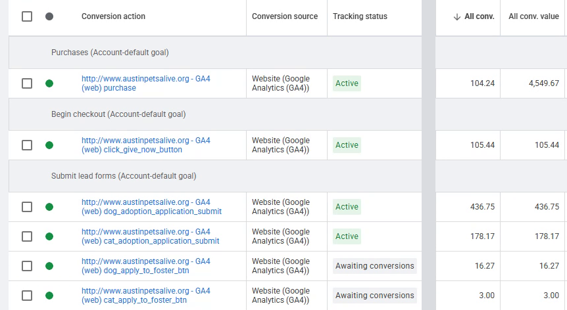Image resolution: width=567 pixels, height=310 pixels.
Task: Click Awaiting conversions badge for cat_apply_to_foster_btn
Action: (x=375, y=296)
